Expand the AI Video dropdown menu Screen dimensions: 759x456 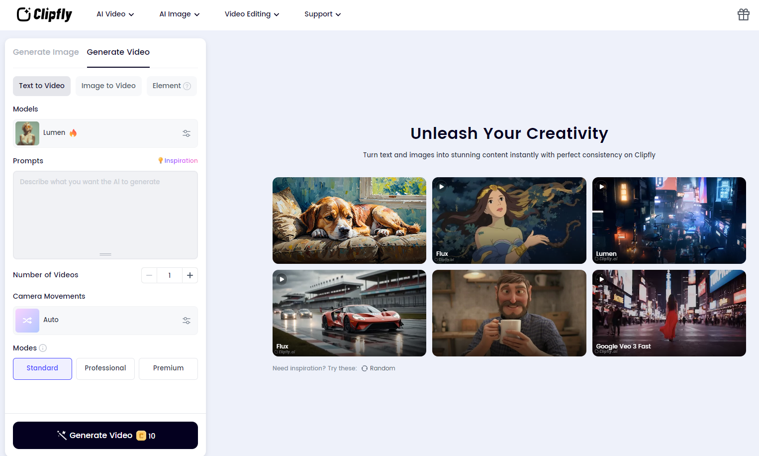pos(115,14)
